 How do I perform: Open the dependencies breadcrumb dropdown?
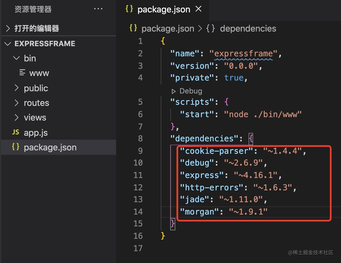click(x=248, y=28)
